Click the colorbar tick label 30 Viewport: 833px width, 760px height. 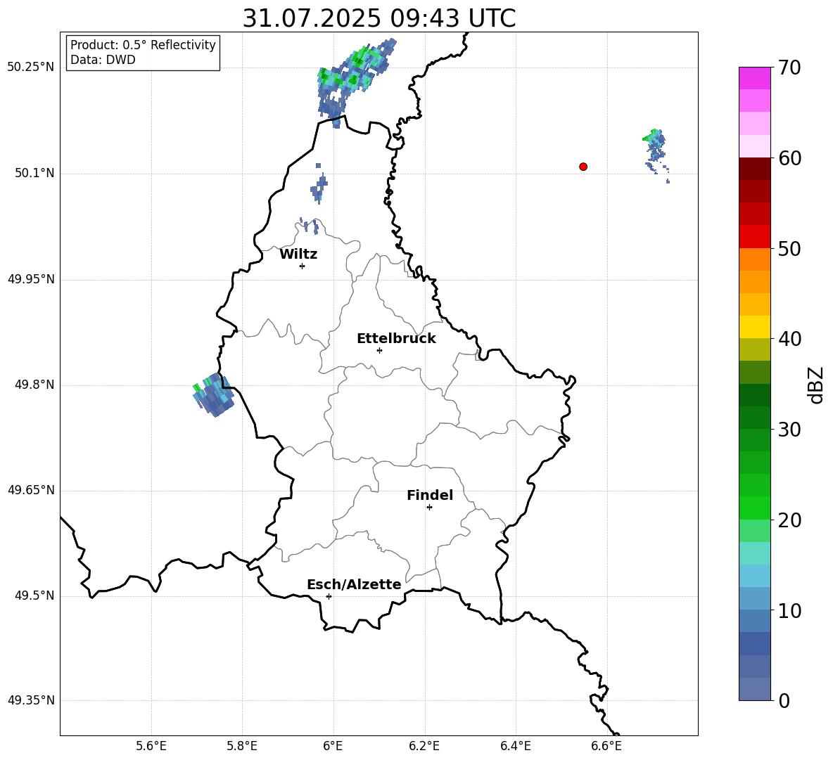point(789,430)
